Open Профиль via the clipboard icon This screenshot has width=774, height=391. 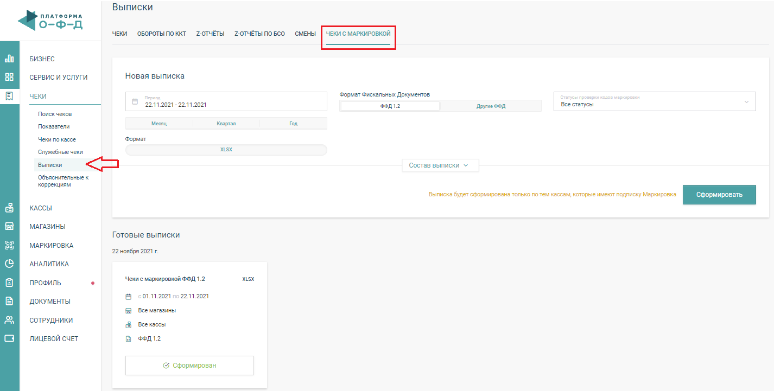coord(9,283)
